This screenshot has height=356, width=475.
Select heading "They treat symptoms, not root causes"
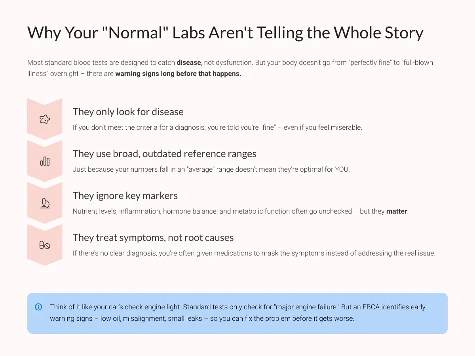(153, 238)
